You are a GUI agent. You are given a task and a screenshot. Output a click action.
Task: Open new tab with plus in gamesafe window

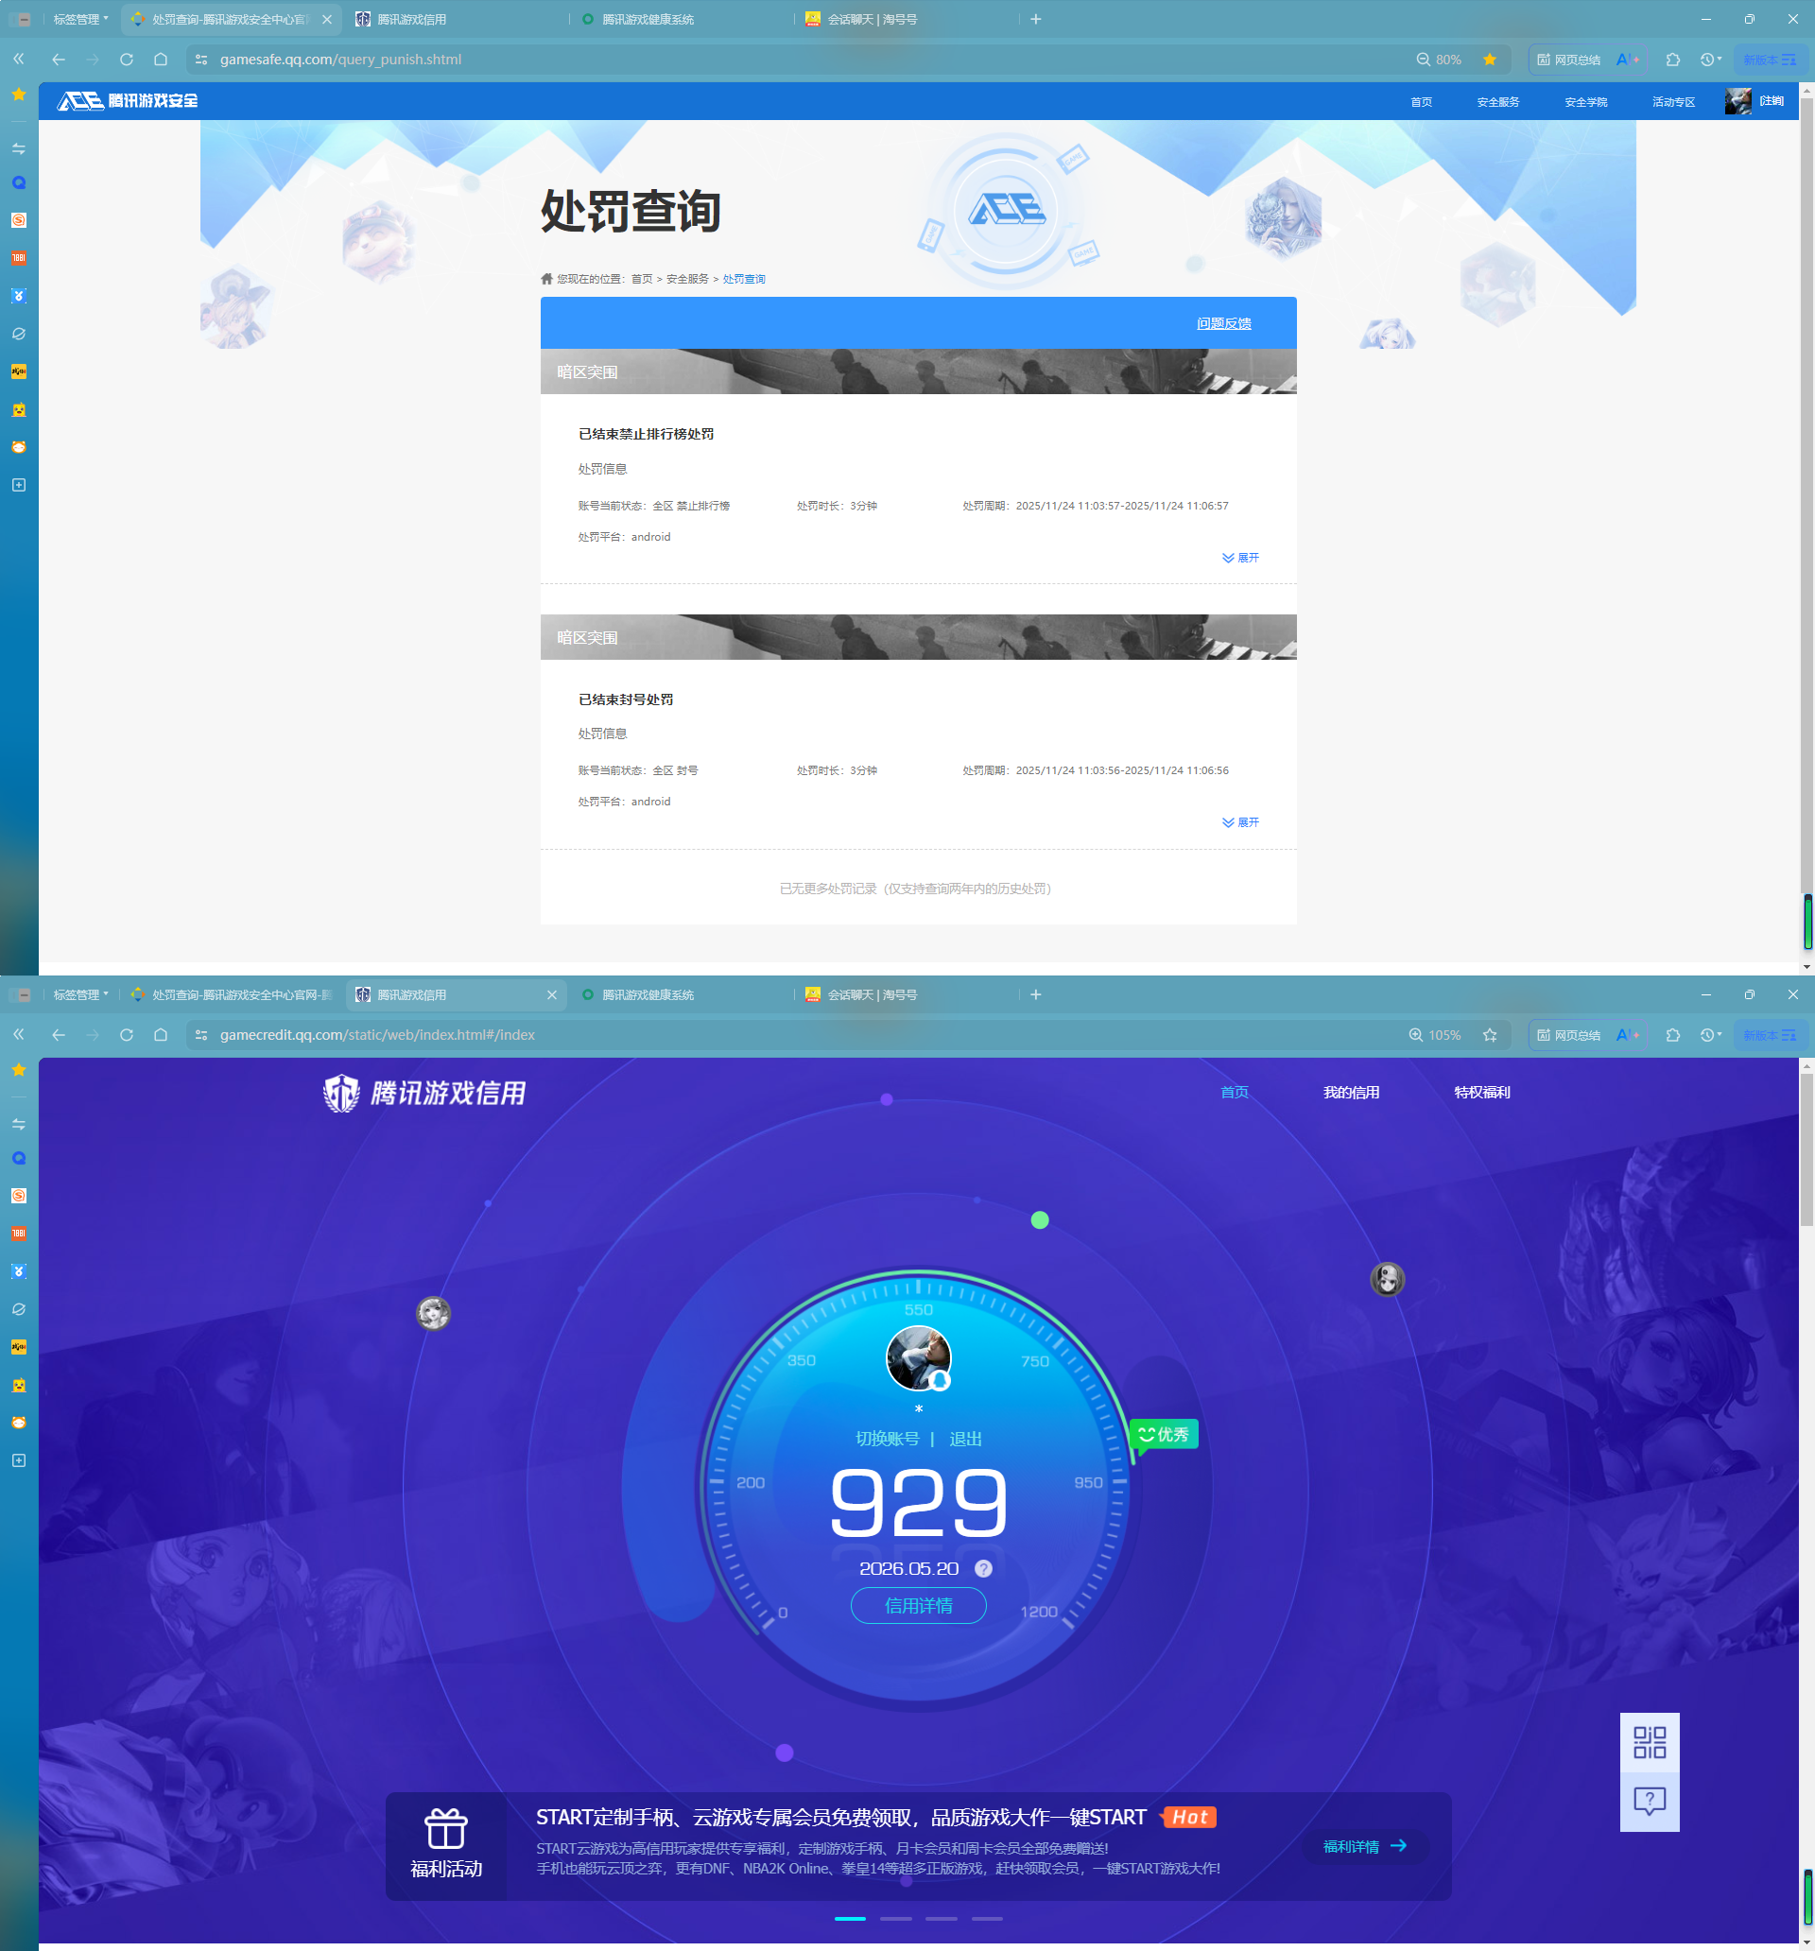(1036, 20)
